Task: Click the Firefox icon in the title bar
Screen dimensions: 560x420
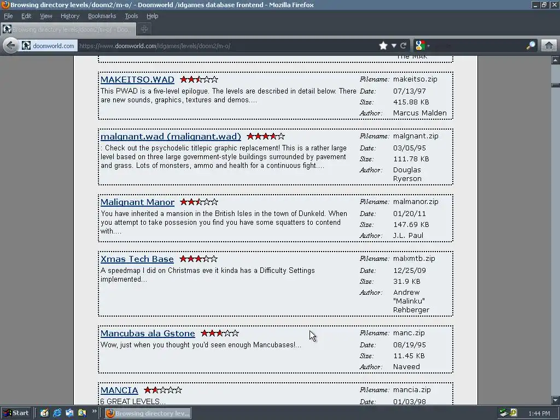Action: click(5, 4)
